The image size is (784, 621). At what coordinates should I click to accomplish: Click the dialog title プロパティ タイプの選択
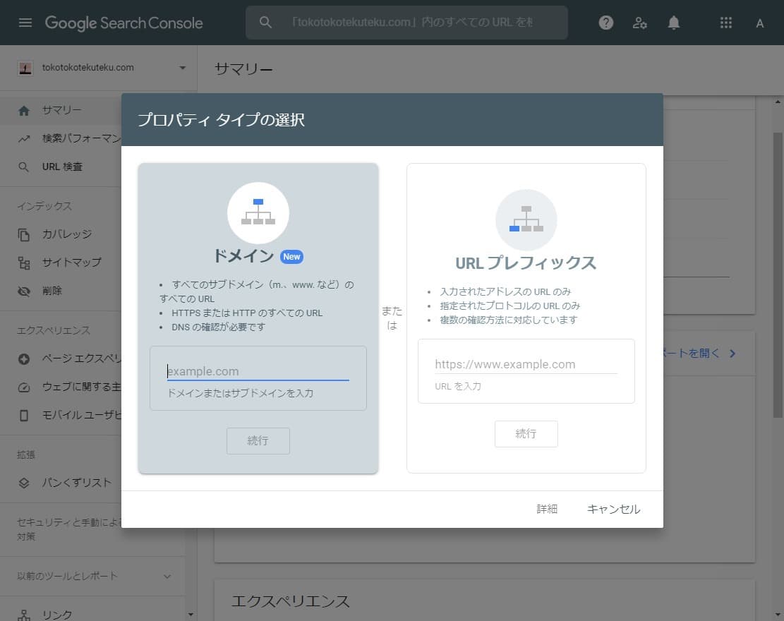[x=221, y=120]
